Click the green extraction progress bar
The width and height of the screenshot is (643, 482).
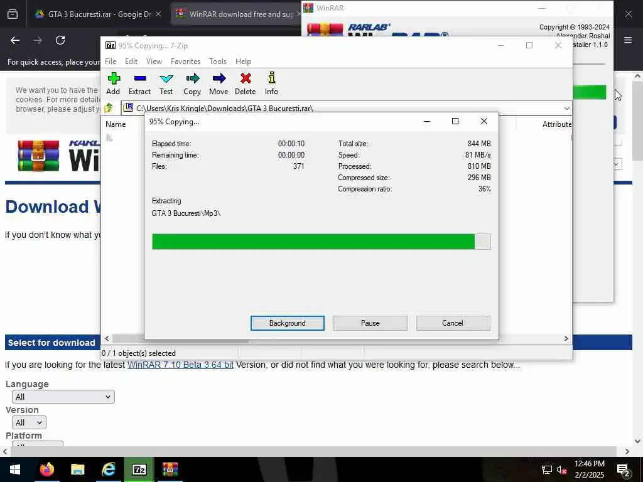tap(321, 242)
